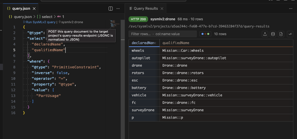Open More Actions menu of Query Results panel
This screenshot has height=139, width=297.
[x=291, y=9]
